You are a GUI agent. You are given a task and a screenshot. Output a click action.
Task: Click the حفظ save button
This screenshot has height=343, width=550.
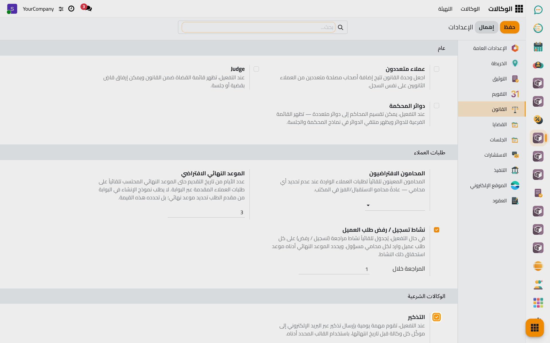[x=509, y=27]
